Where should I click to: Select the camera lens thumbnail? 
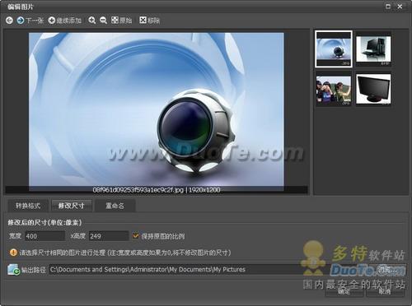334,49
